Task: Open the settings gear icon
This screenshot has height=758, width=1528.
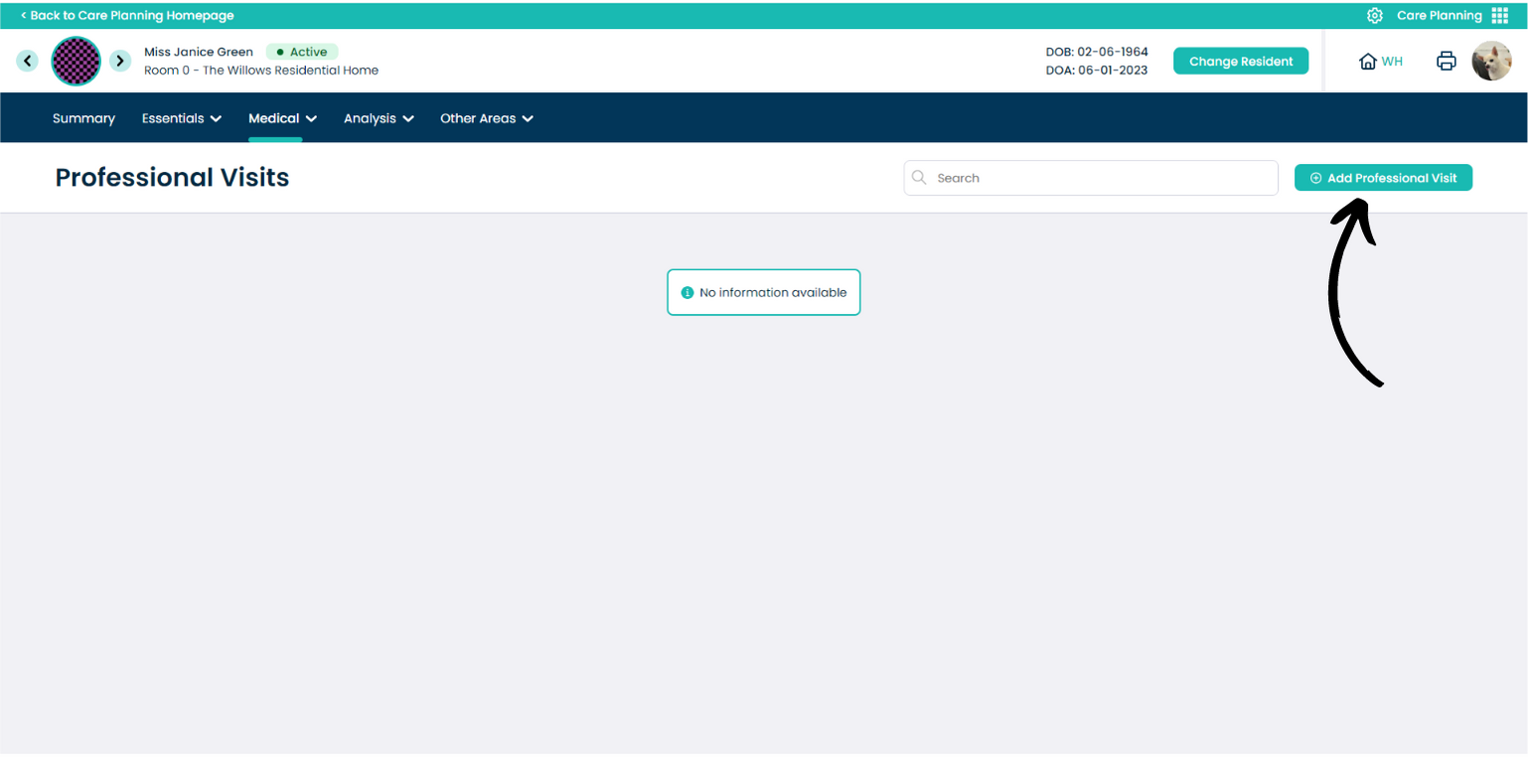Action: click(x=1375, y=15)
